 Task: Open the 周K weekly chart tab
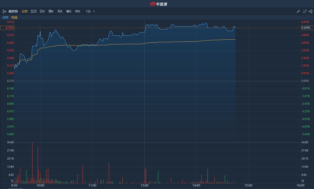click(x=51, y=11)
